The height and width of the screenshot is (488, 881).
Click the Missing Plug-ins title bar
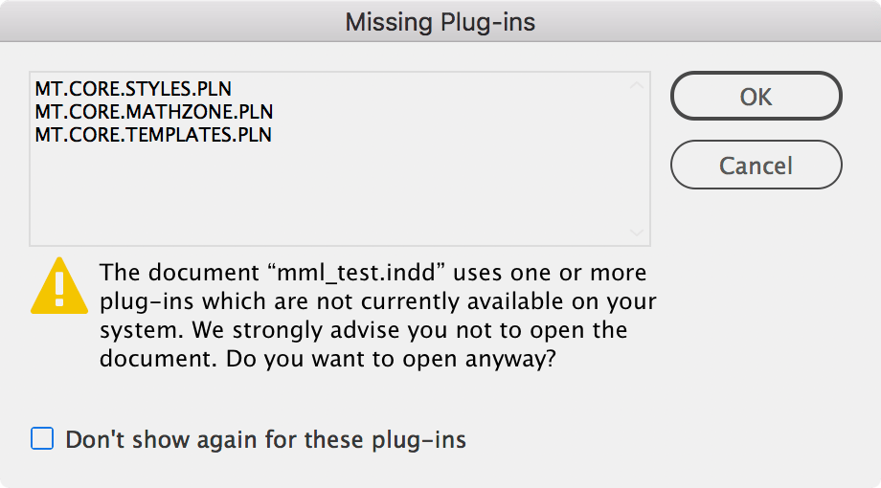pyautogui.click(x=440, y=21)
